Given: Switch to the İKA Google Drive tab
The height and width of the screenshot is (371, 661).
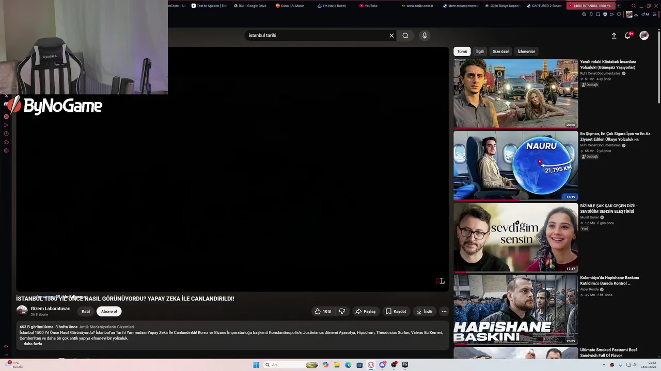Looking at the screenshot, I should tap(251, 6).
